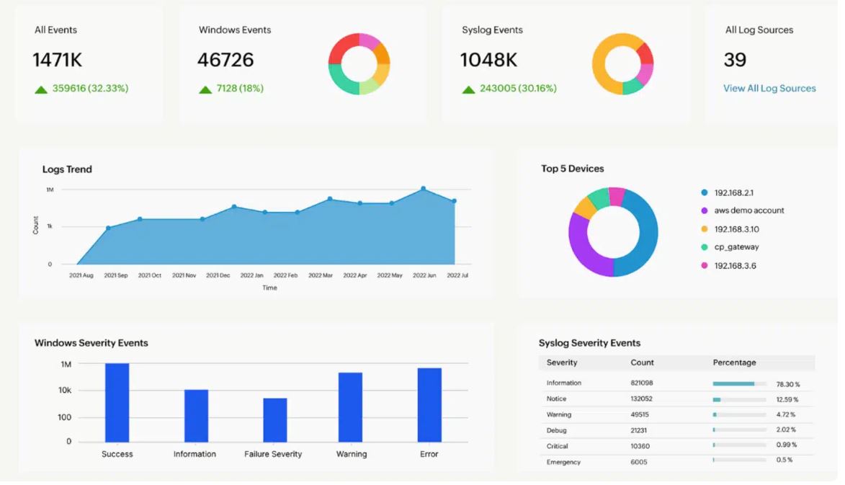This screenshot has height=485, width=845.
Task: Select the 192.168.2.1 blue legend dot
Action: [x=704, y=192]
